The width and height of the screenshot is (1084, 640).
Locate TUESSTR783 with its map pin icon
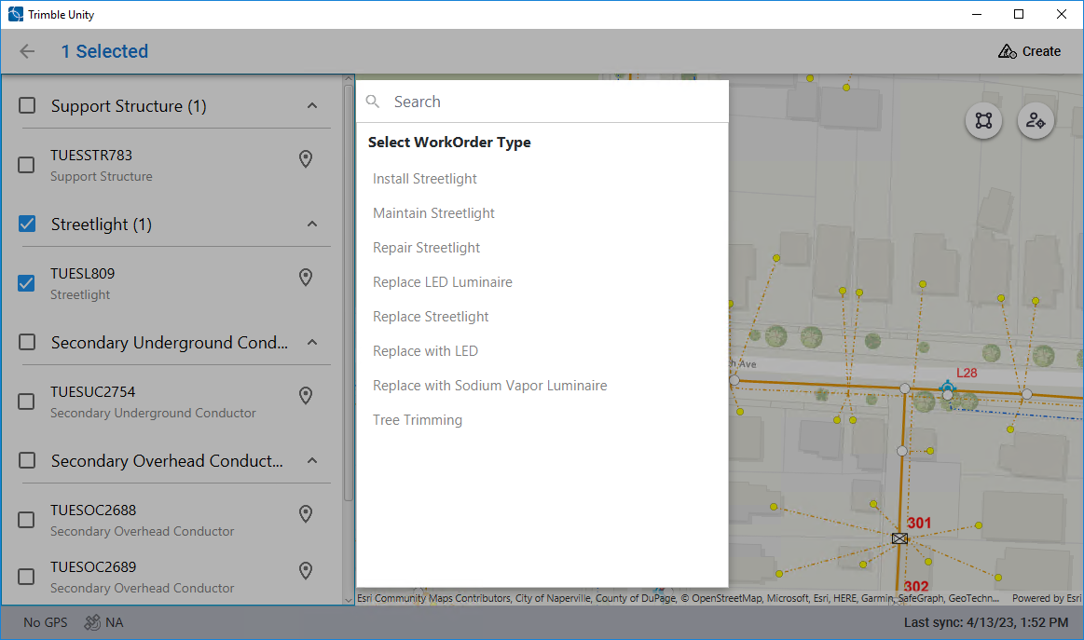[305, 160]
